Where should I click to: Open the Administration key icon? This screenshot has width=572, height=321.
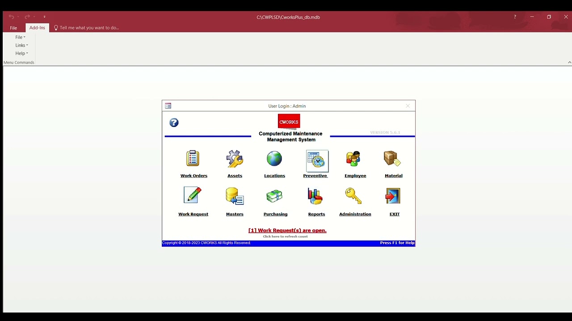click(353, 196)
